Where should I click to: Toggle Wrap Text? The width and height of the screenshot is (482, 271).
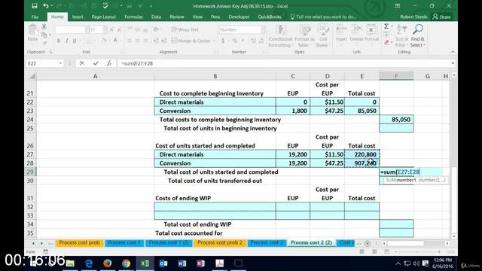(x=185, y=29)
